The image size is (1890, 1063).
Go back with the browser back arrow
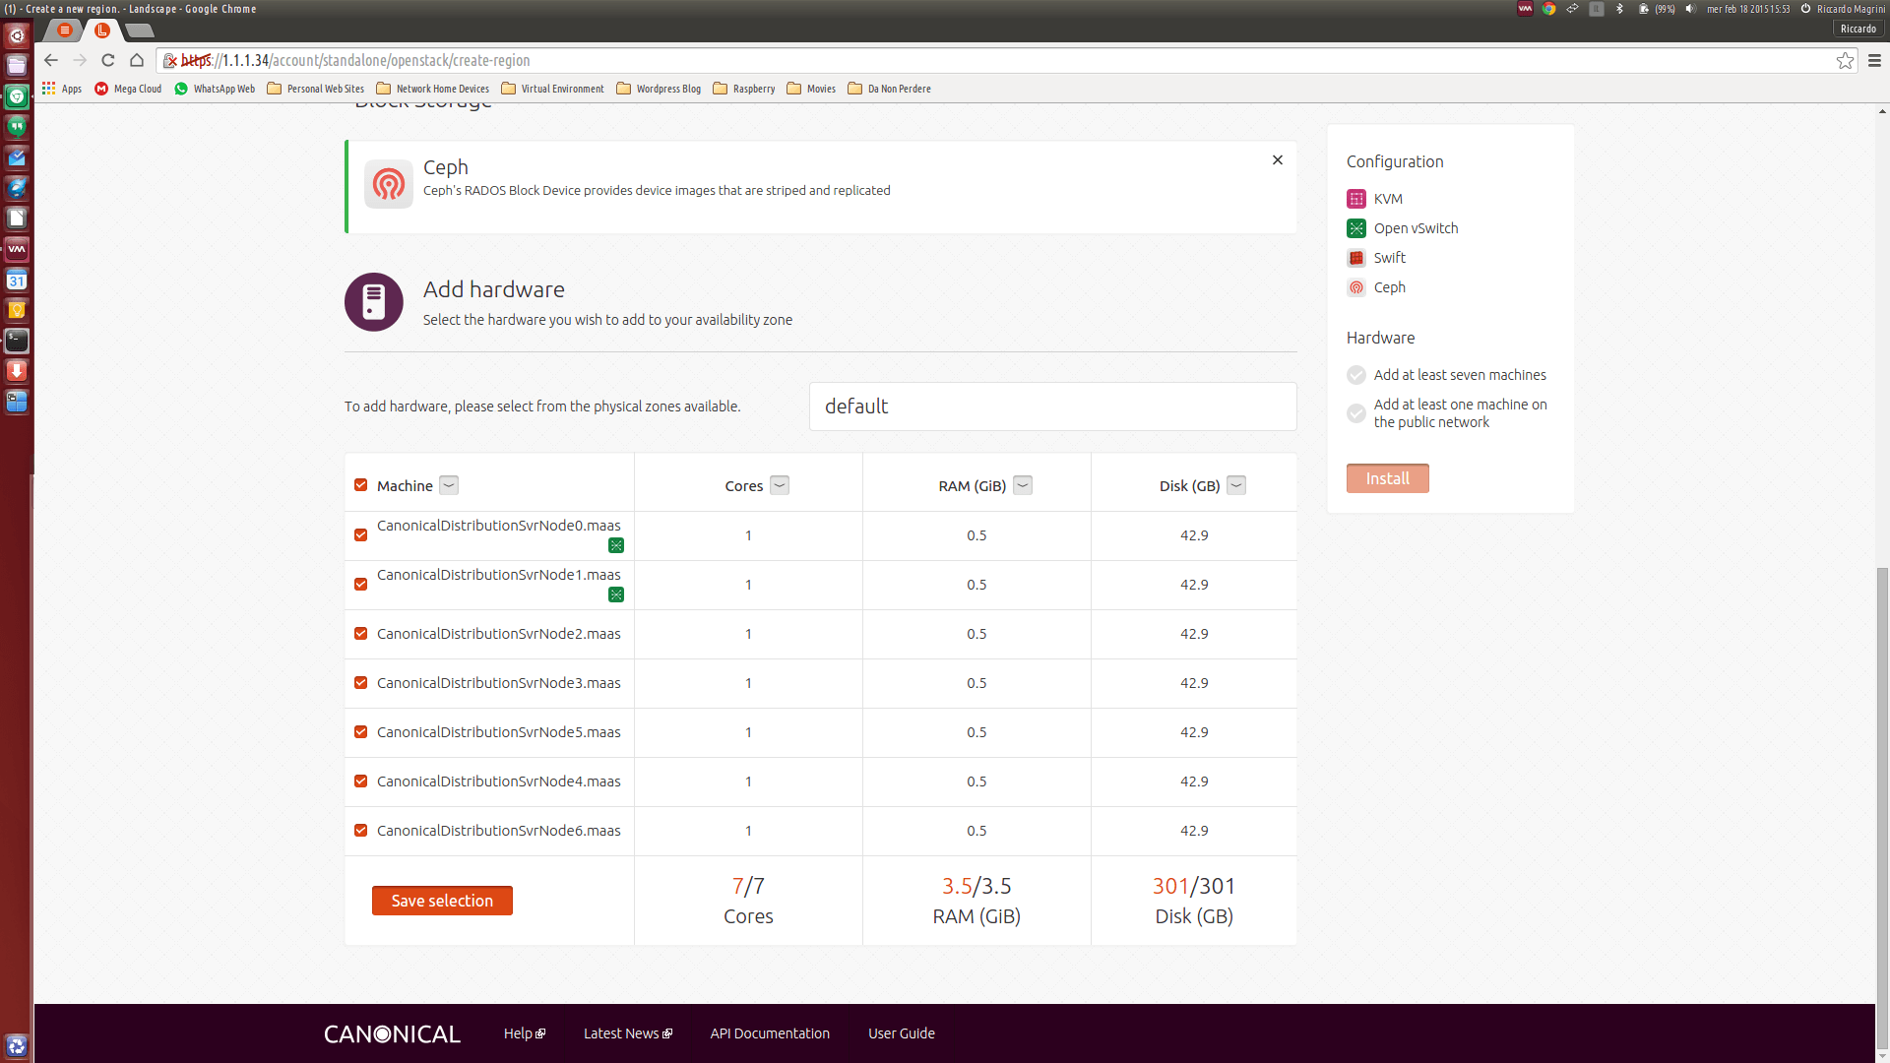coord(51,60)
